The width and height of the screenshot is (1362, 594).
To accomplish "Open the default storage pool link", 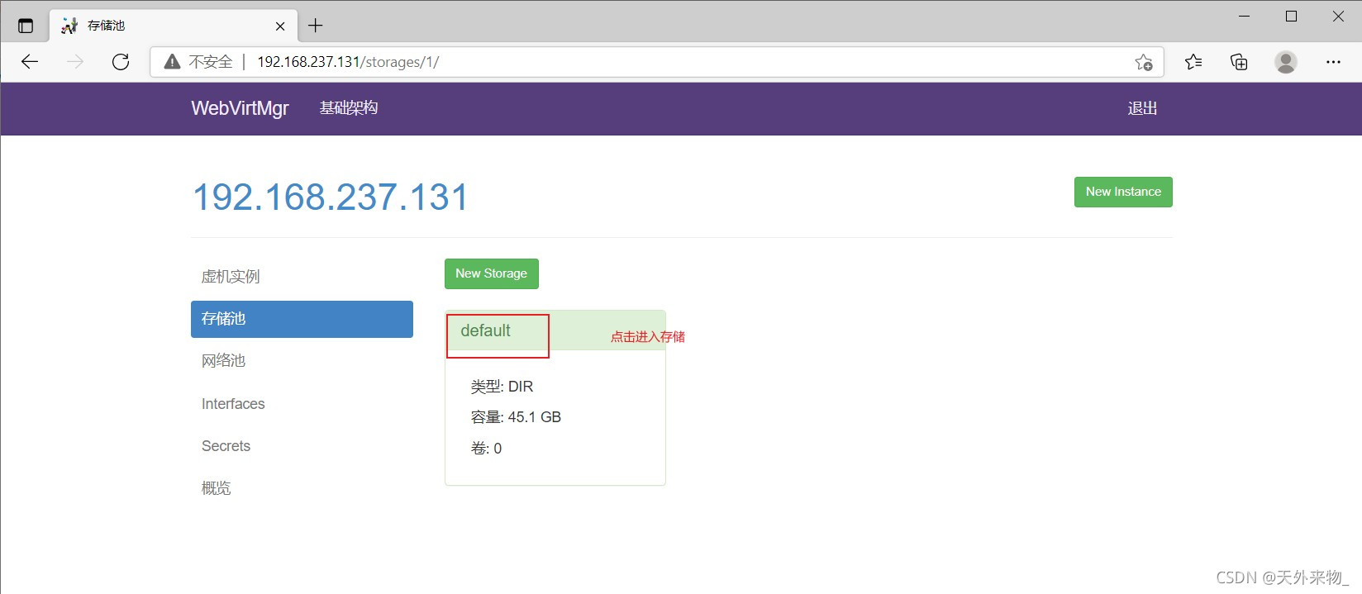I will pos(485,330).
